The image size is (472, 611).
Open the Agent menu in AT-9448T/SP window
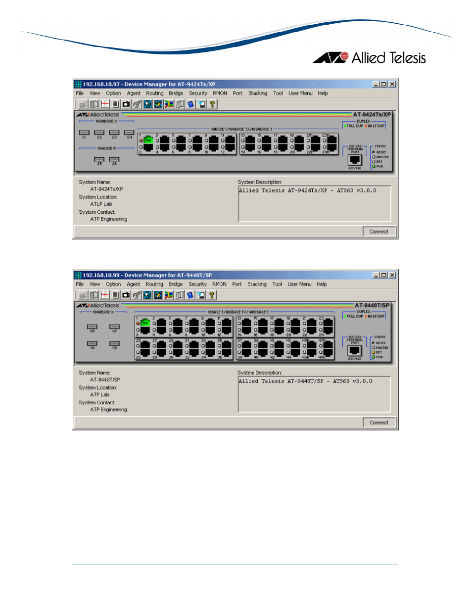134,284
